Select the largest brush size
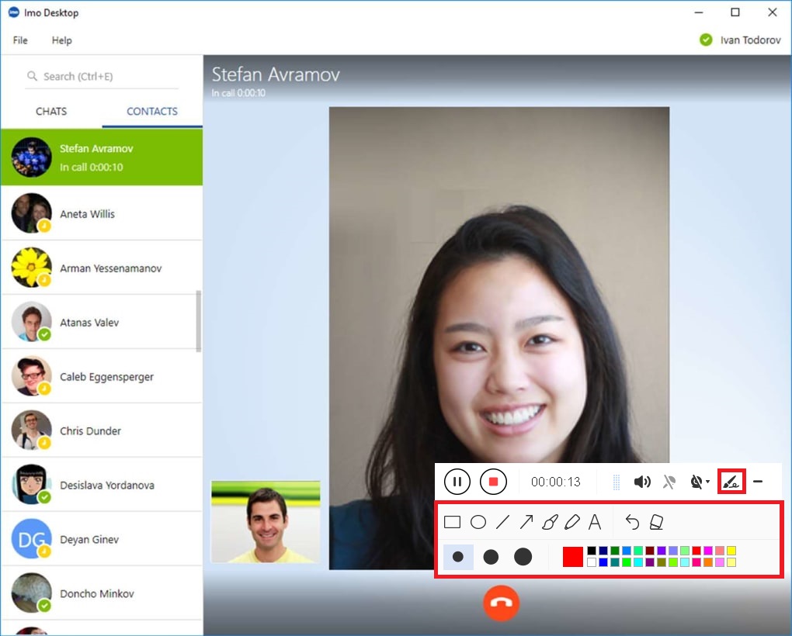Image resolution: width=792 pixels, height=636 pixels. point(522,556)
